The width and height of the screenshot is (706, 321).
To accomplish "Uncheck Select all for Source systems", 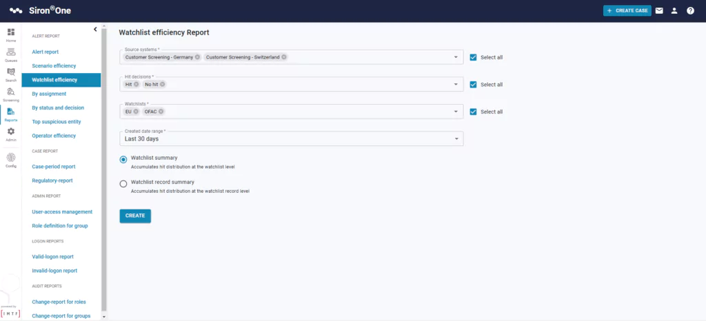I will [x=473, y=57].
